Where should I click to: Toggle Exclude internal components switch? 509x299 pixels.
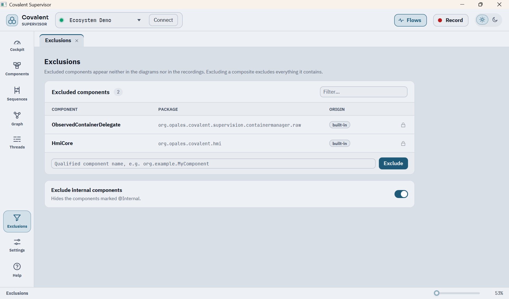[401, 194]
